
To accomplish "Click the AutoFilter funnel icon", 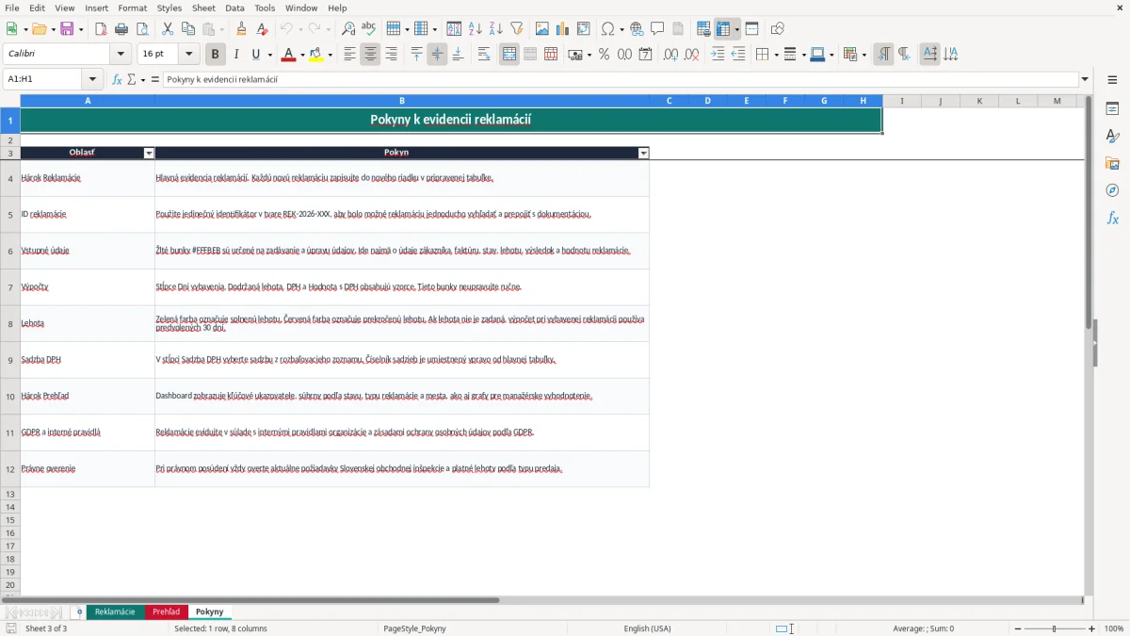I will point(516,29).
